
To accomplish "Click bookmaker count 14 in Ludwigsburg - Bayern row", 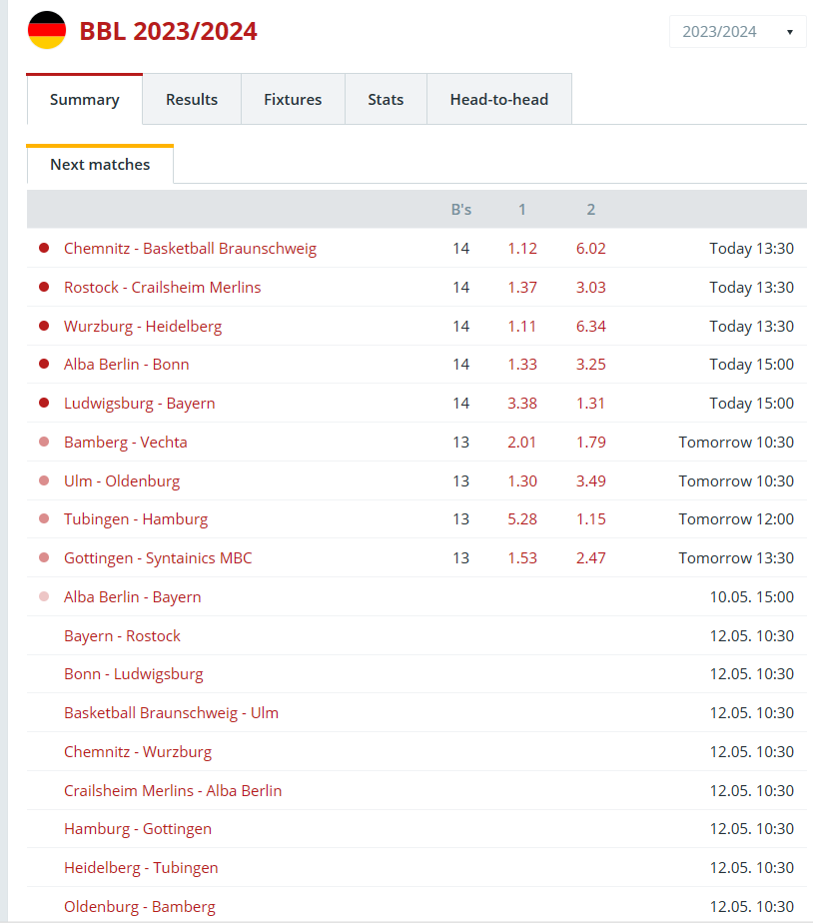I will (x=461, y=404).
